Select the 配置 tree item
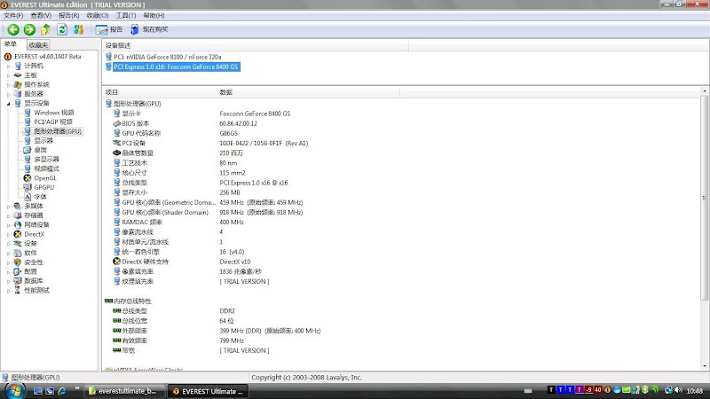Image resolution: width=710 pixels, height=399 pixels. pos(30,271)
